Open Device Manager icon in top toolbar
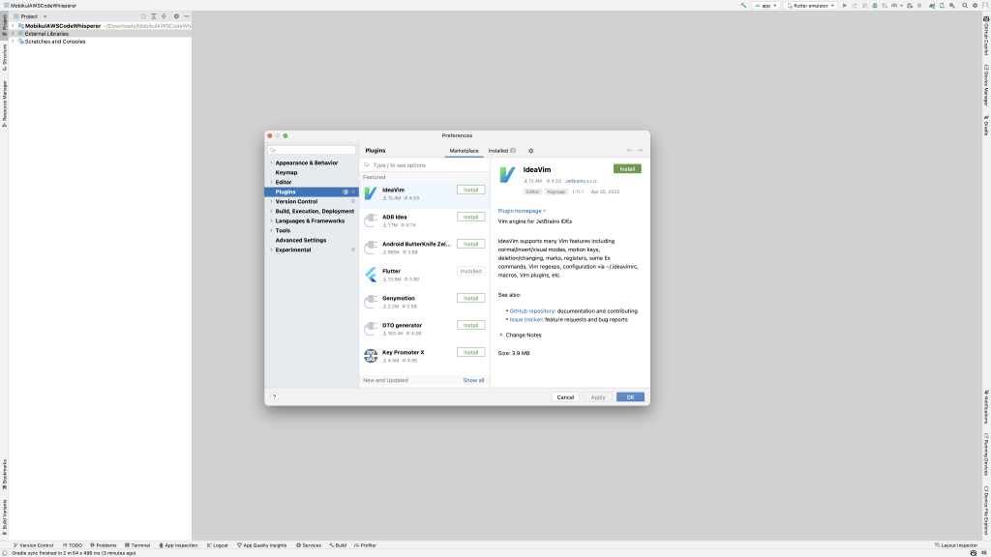 (x=942, y=6)
